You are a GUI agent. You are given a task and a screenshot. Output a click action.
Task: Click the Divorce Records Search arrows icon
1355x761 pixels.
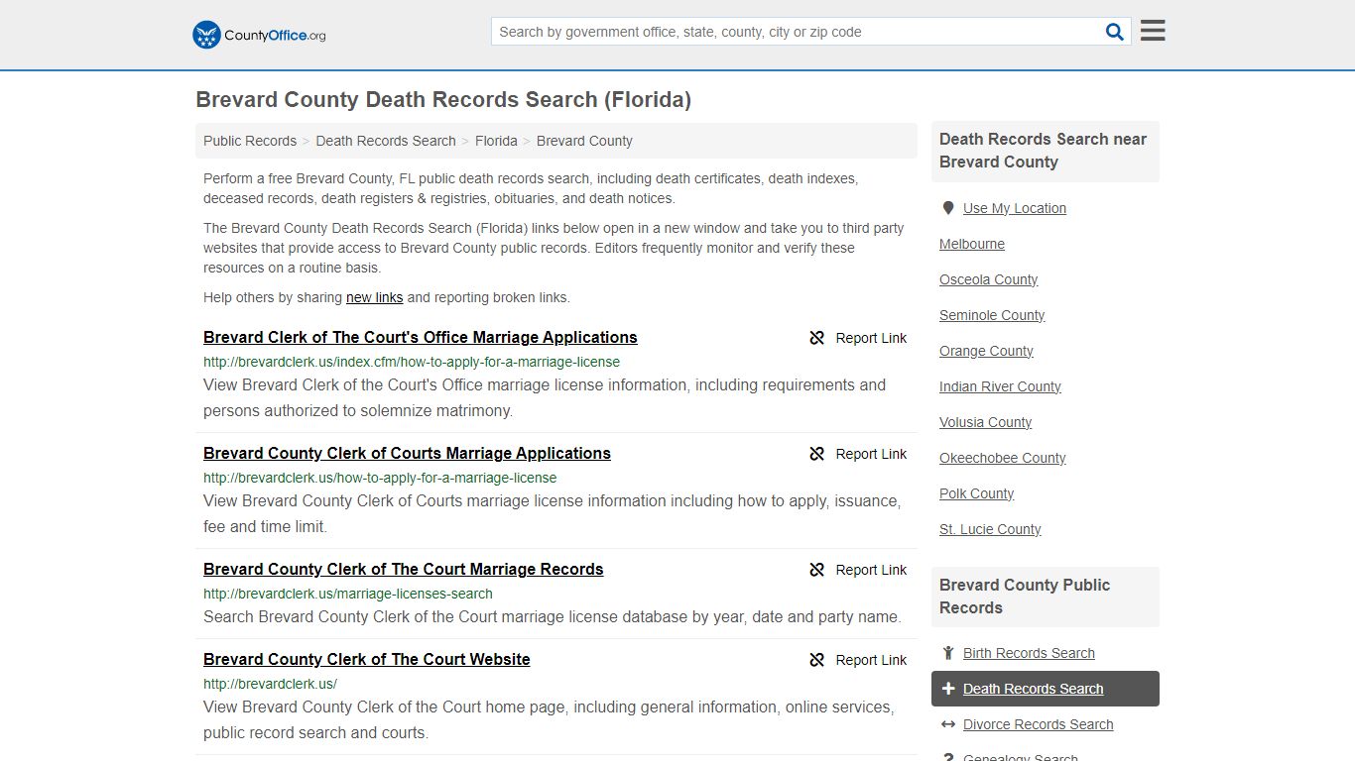(x=947, y=724)
